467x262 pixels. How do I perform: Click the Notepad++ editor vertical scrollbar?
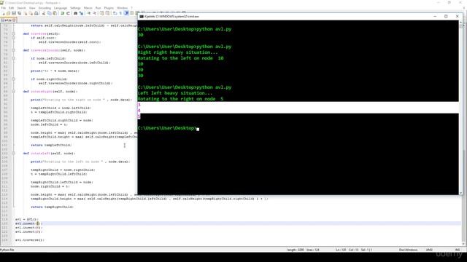(464, 134)
